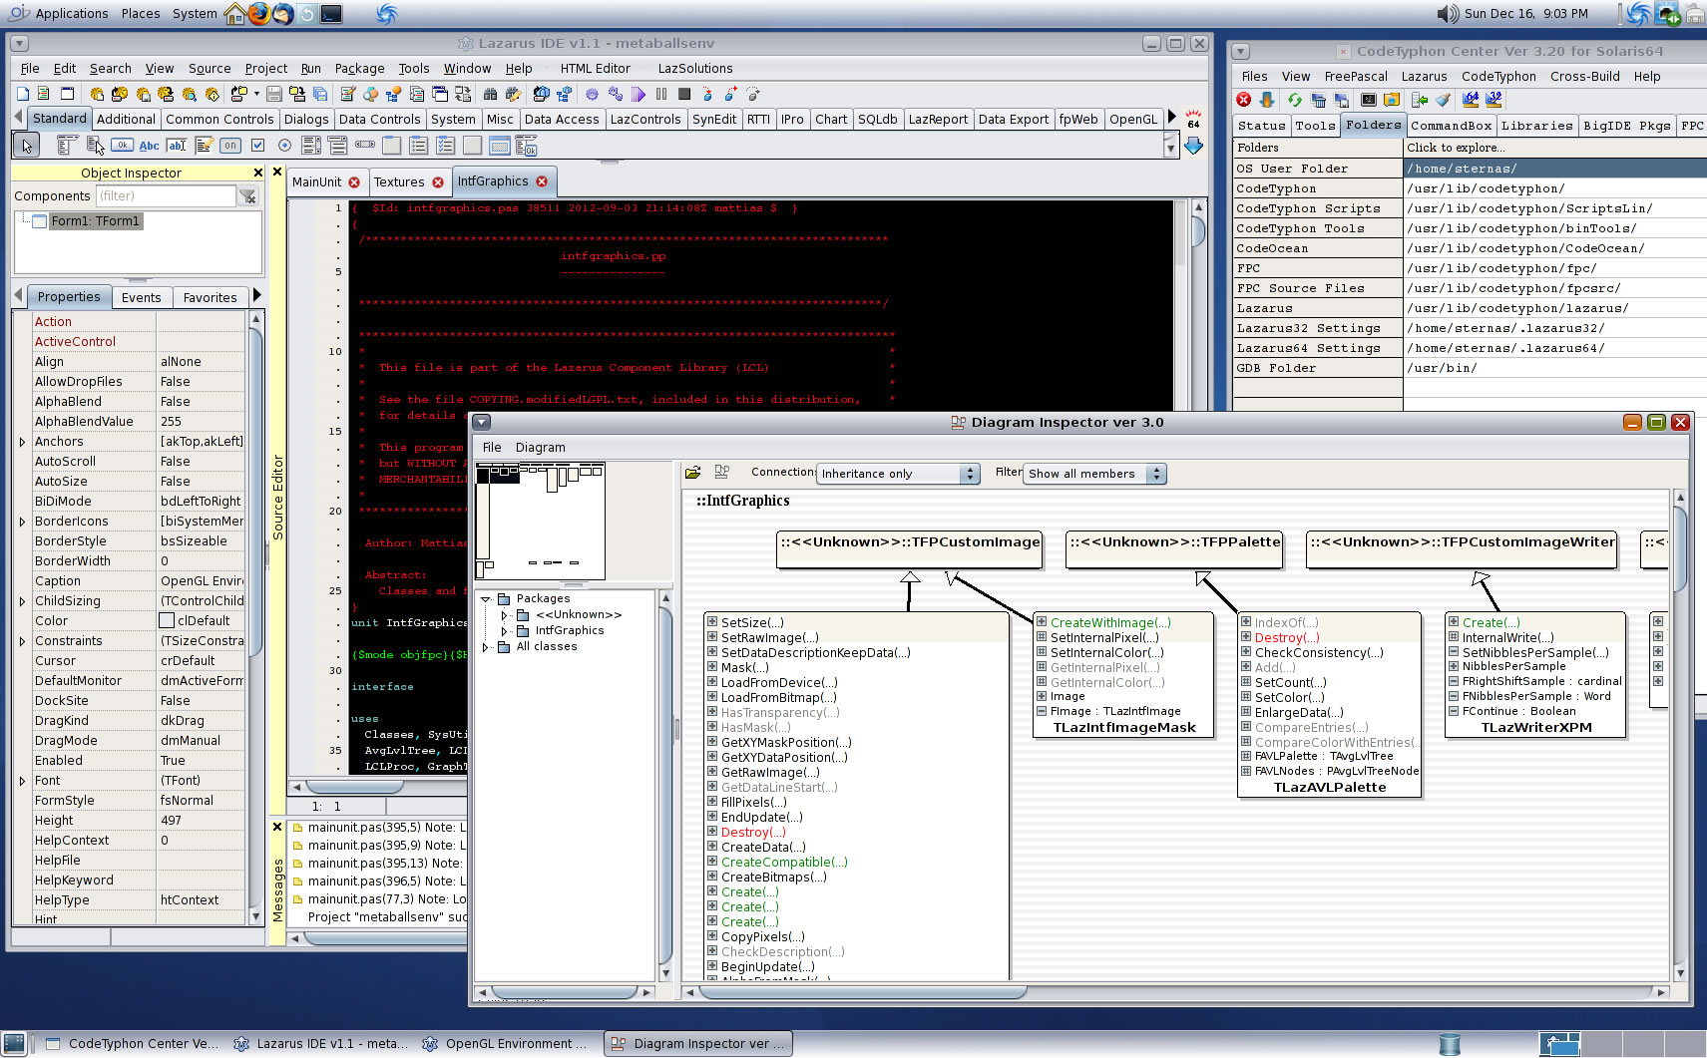Click the Components filter input field
The height and width of the screenshot is (1058, 1707).
166,195
